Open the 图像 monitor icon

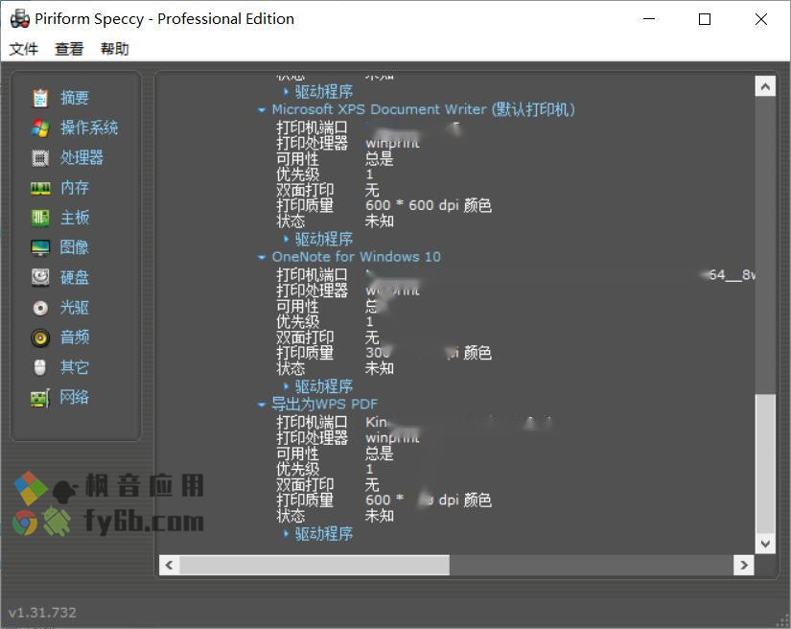point(40,247)
